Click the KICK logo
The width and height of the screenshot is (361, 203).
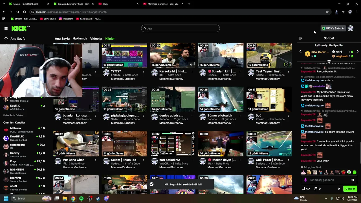(20, 28)
